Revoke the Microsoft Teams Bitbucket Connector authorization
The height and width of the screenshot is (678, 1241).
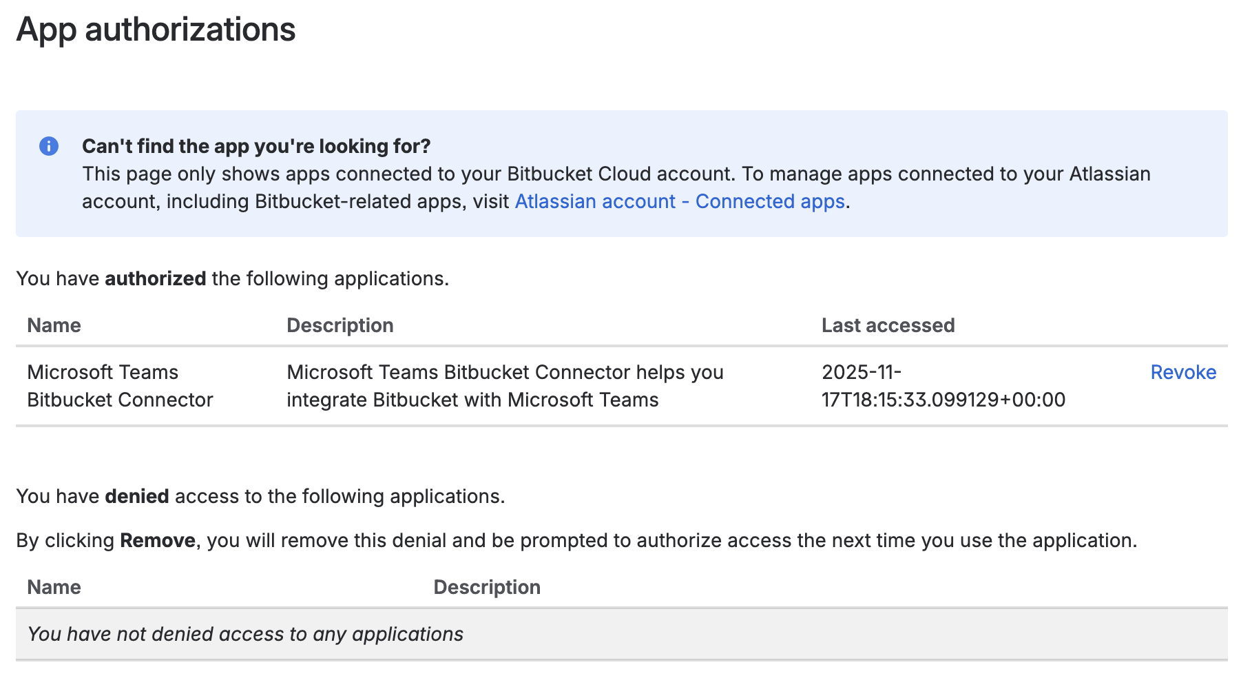point(1182,372)
